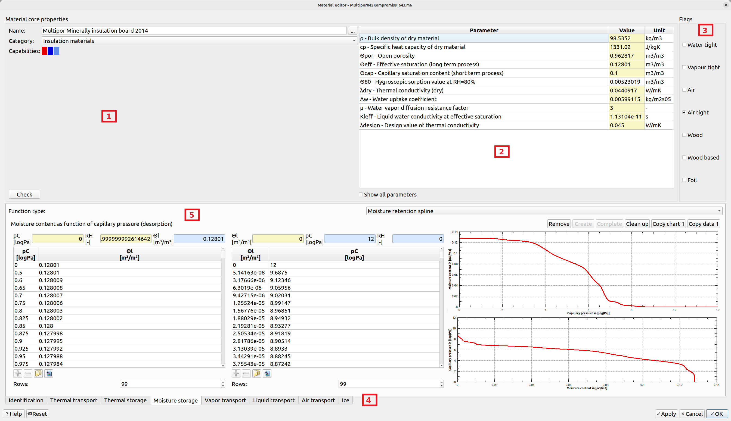Image resolution: width=731 pixels, height=421 pixels.
Task: Select the Kleff value 1.13104e-11
Action: [x=627, y=117]
